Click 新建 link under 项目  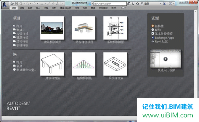pyautogui.click(x=20, y=30)
